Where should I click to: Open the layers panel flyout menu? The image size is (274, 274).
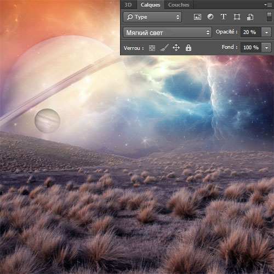coord(268,4)
